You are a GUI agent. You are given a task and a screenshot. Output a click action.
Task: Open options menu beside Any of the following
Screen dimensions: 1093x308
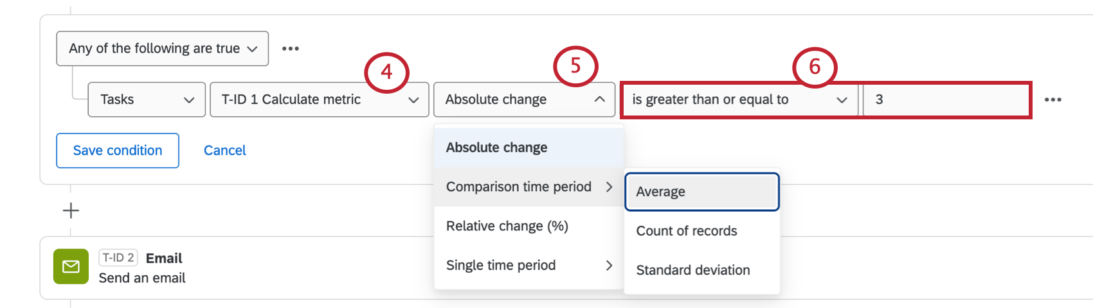coord(291,49)
